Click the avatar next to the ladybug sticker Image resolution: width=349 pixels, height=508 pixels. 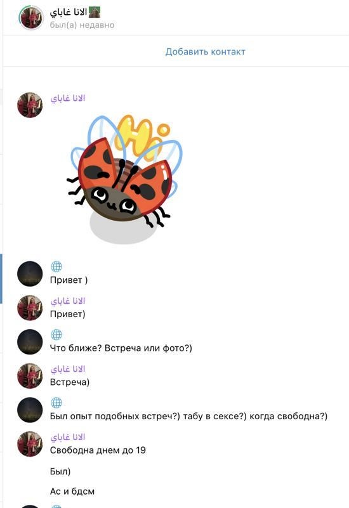pyautogui.click(x=30, y=105)
